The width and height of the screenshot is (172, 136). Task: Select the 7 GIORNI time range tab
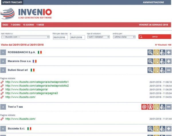(x=15, y=25)
